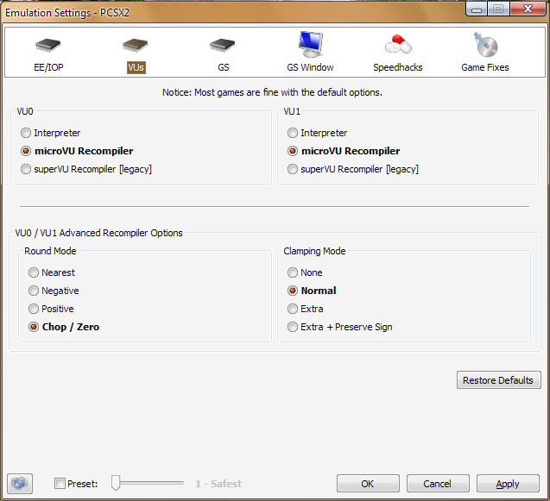The image size is (550, 501).
Task: Switch to the VUs tab label
Action: click(136, 67)
